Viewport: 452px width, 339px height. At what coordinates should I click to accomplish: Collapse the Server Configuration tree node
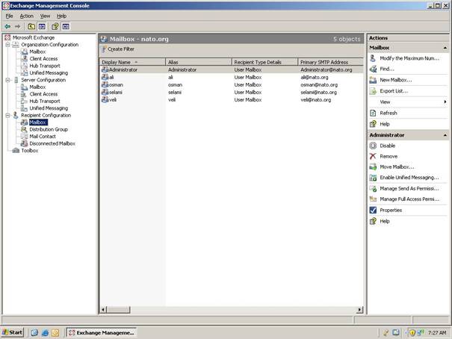[x=7, y=80]
